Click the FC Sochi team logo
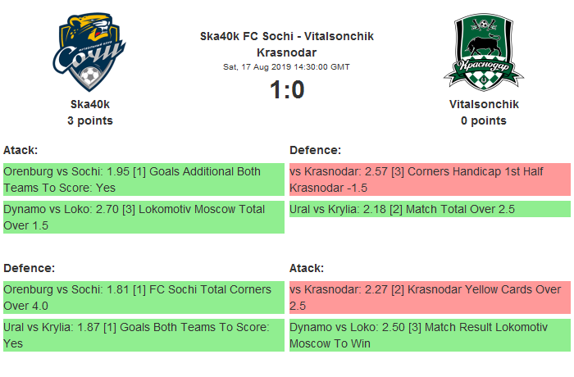Image resolution: width=574 pixels, height=377 pixels. click(89, 53)
